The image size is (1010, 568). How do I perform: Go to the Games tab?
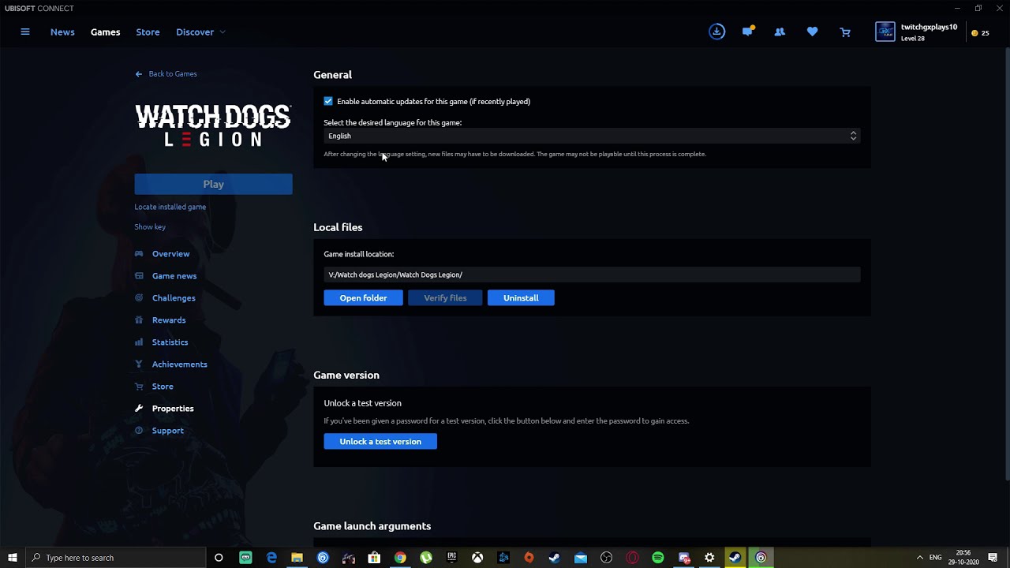(105, 32)
